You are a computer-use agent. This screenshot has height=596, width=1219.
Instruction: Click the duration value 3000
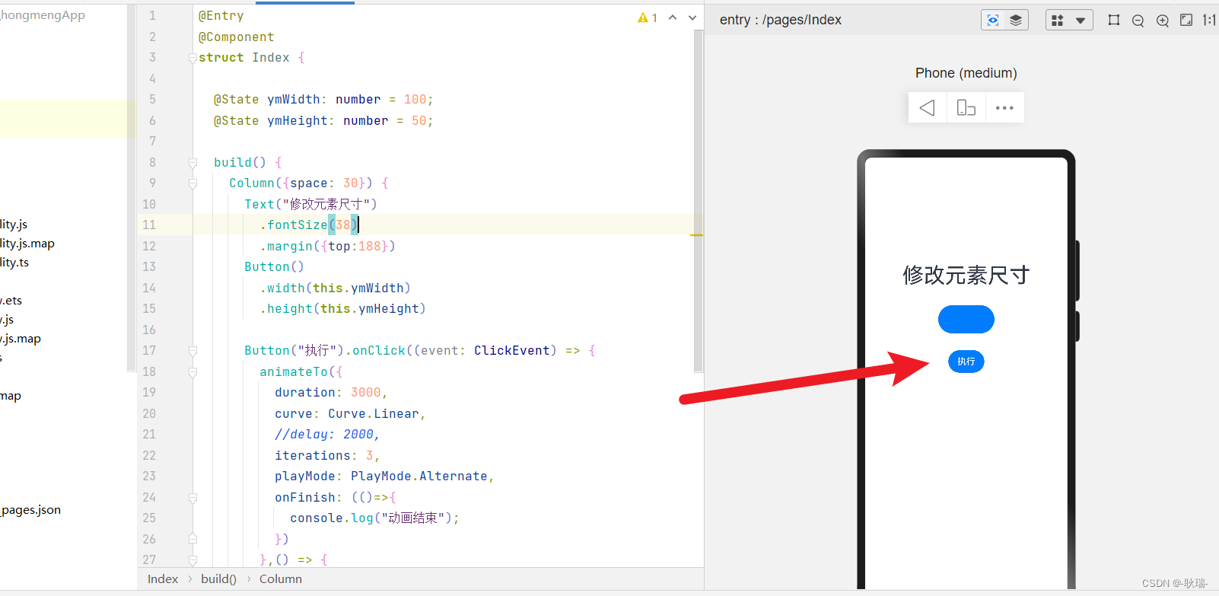coord(366,393)
